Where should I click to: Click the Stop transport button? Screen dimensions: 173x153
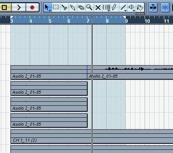pyautogui.click(x=4, y=8)
